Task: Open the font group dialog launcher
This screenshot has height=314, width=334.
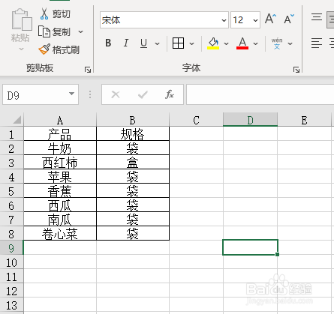Action: [x=296, y=70]
